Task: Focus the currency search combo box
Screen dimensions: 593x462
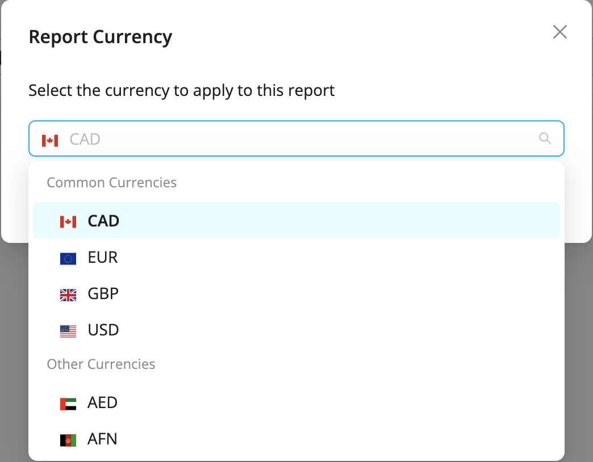Action: click(295, 139)
